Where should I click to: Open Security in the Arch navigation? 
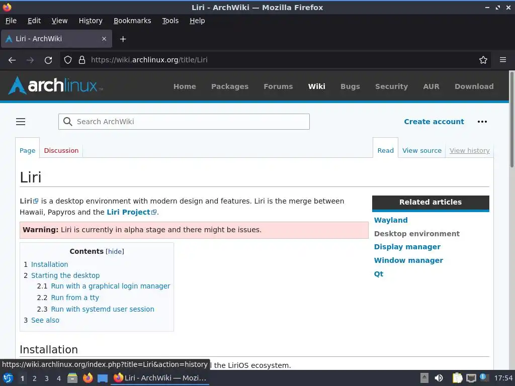click(x=391, y=86)
